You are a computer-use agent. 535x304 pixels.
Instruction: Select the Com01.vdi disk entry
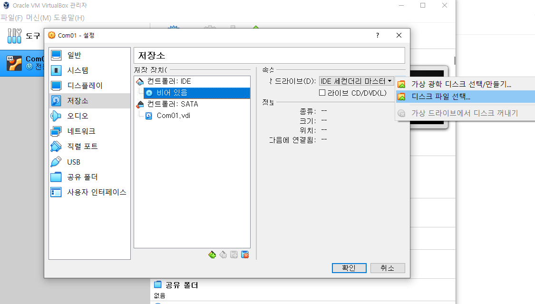click(173, 116)
